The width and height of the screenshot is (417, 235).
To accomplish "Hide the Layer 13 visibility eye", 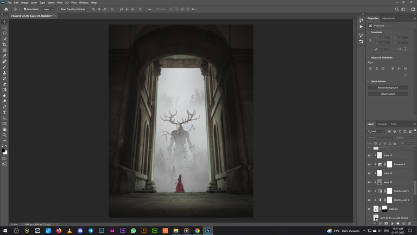I will (x=369, y=182).
